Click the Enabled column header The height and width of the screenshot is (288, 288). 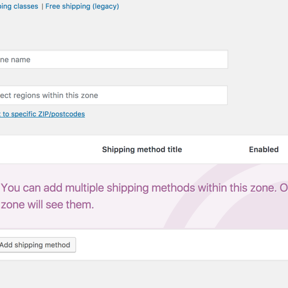coord(264,150)
